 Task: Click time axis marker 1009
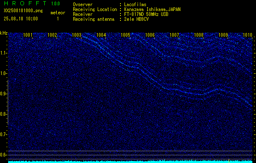click(x=223, y=35)
